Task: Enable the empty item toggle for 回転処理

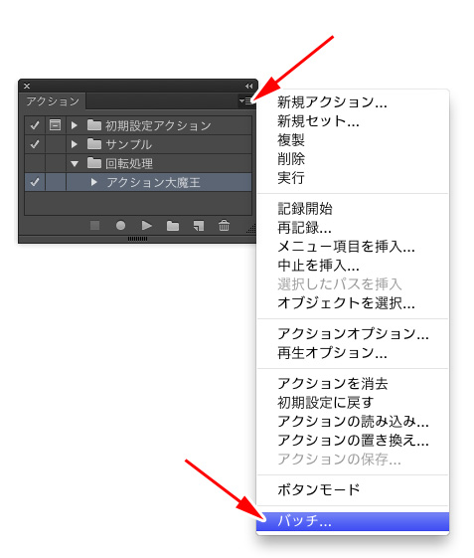Action: [35, 163]
